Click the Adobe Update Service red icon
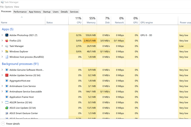Viewport: 191px width, 127px height. (x=7, y=75)
